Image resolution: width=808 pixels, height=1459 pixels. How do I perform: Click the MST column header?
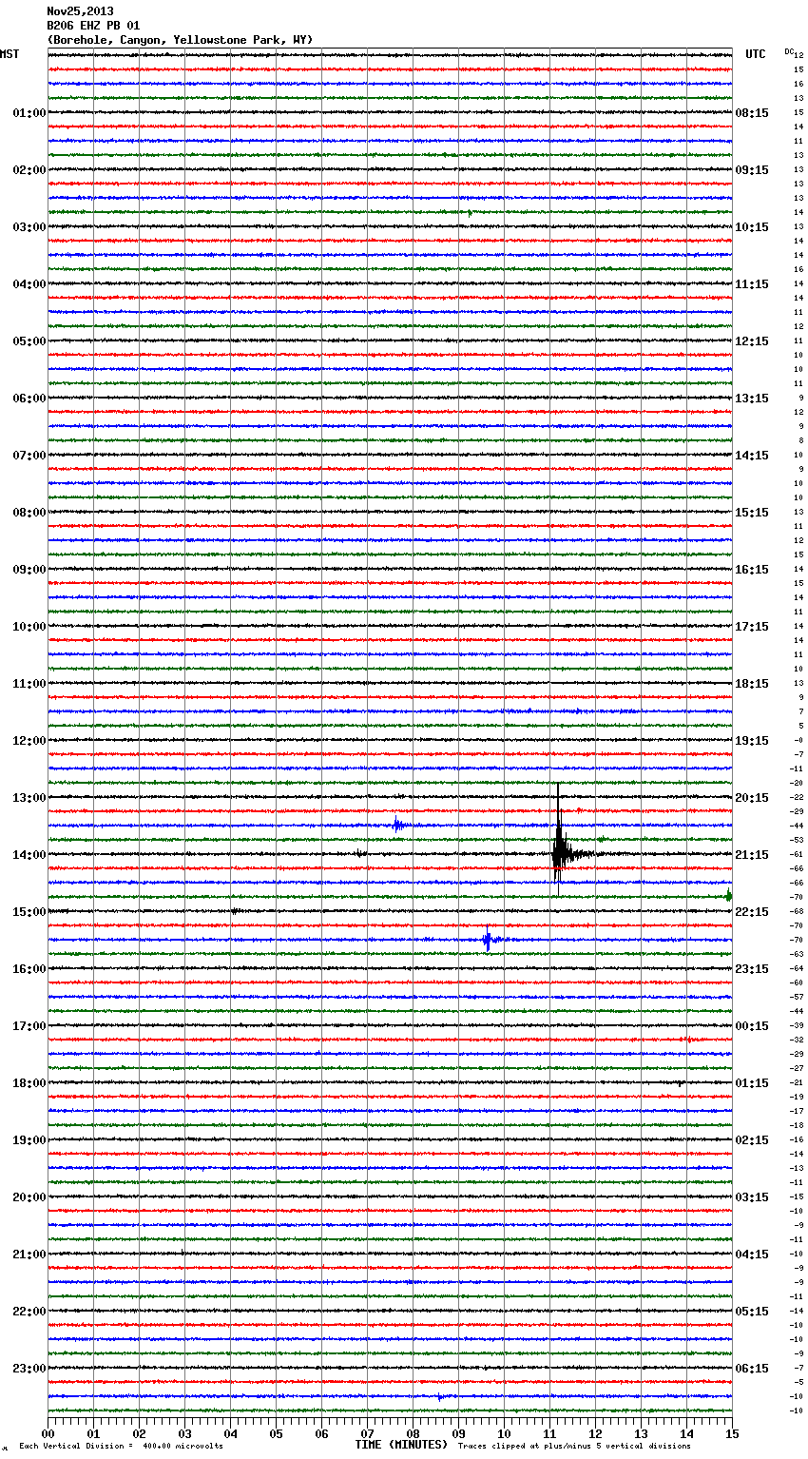10,54
